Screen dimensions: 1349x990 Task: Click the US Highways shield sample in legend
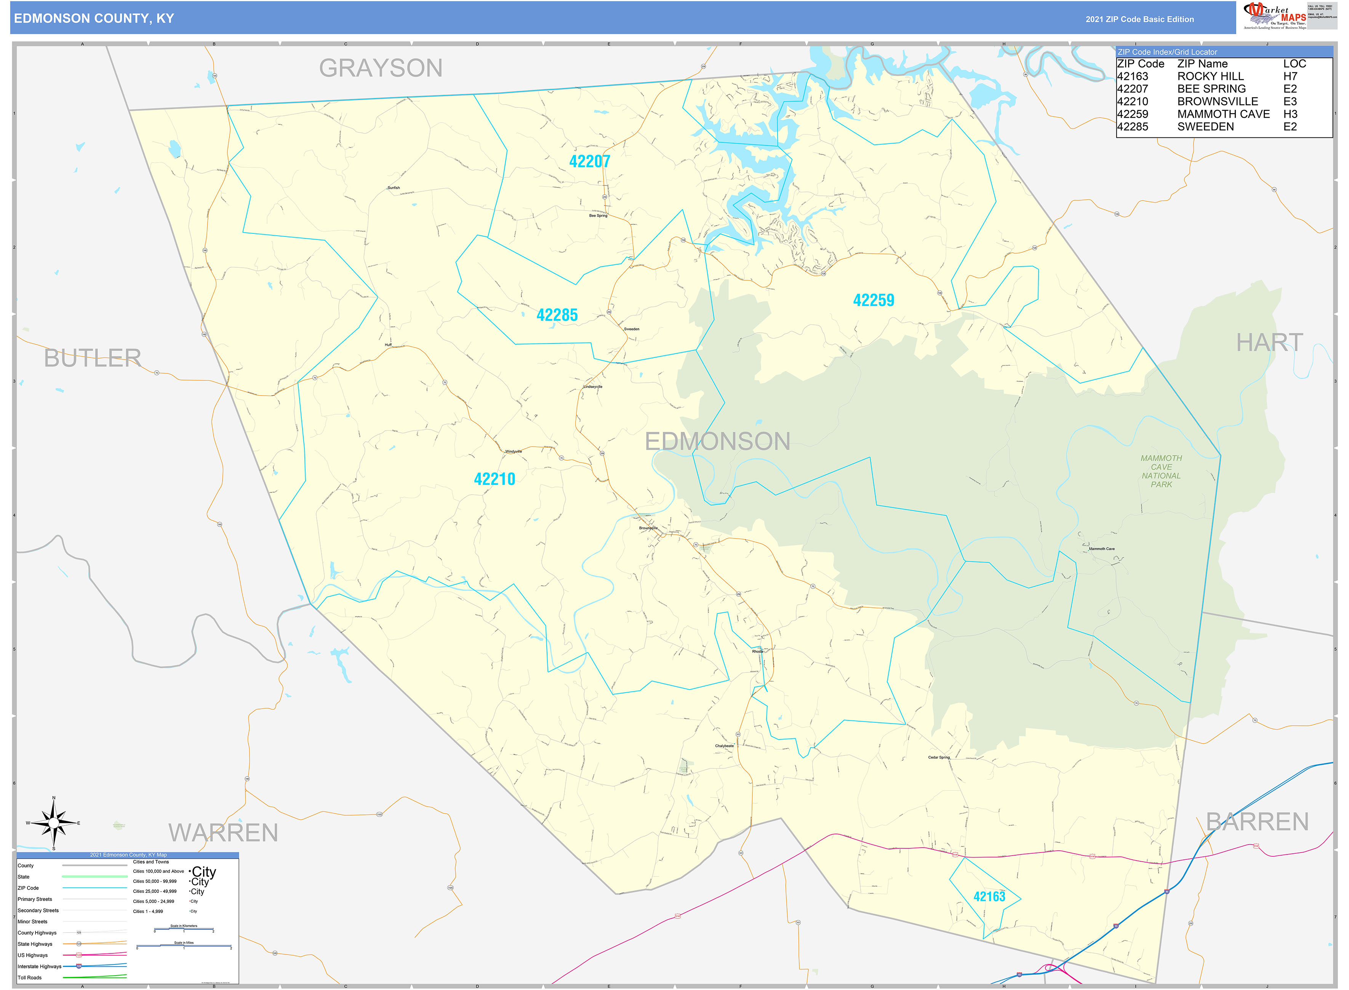point(78,955)
